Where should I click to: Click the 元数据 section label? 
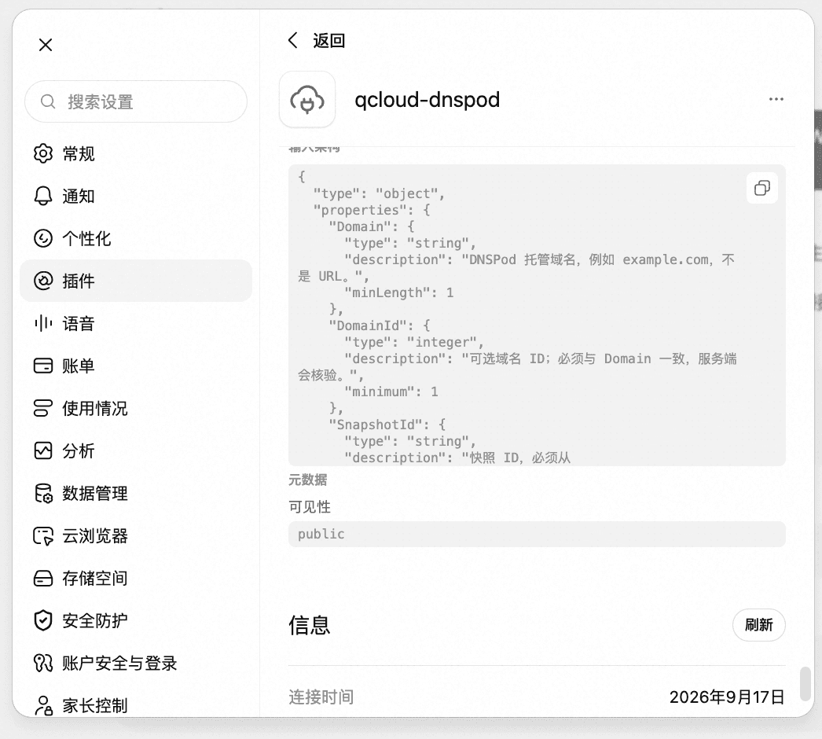[x=308, y=480]
